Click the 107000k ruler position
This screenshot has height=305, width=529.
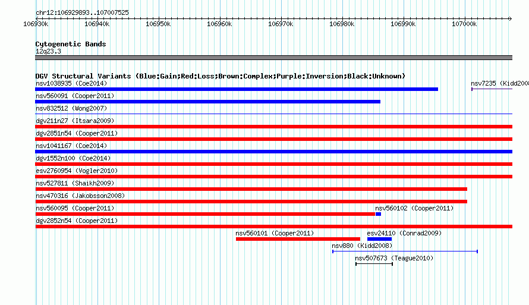point(464,24)
